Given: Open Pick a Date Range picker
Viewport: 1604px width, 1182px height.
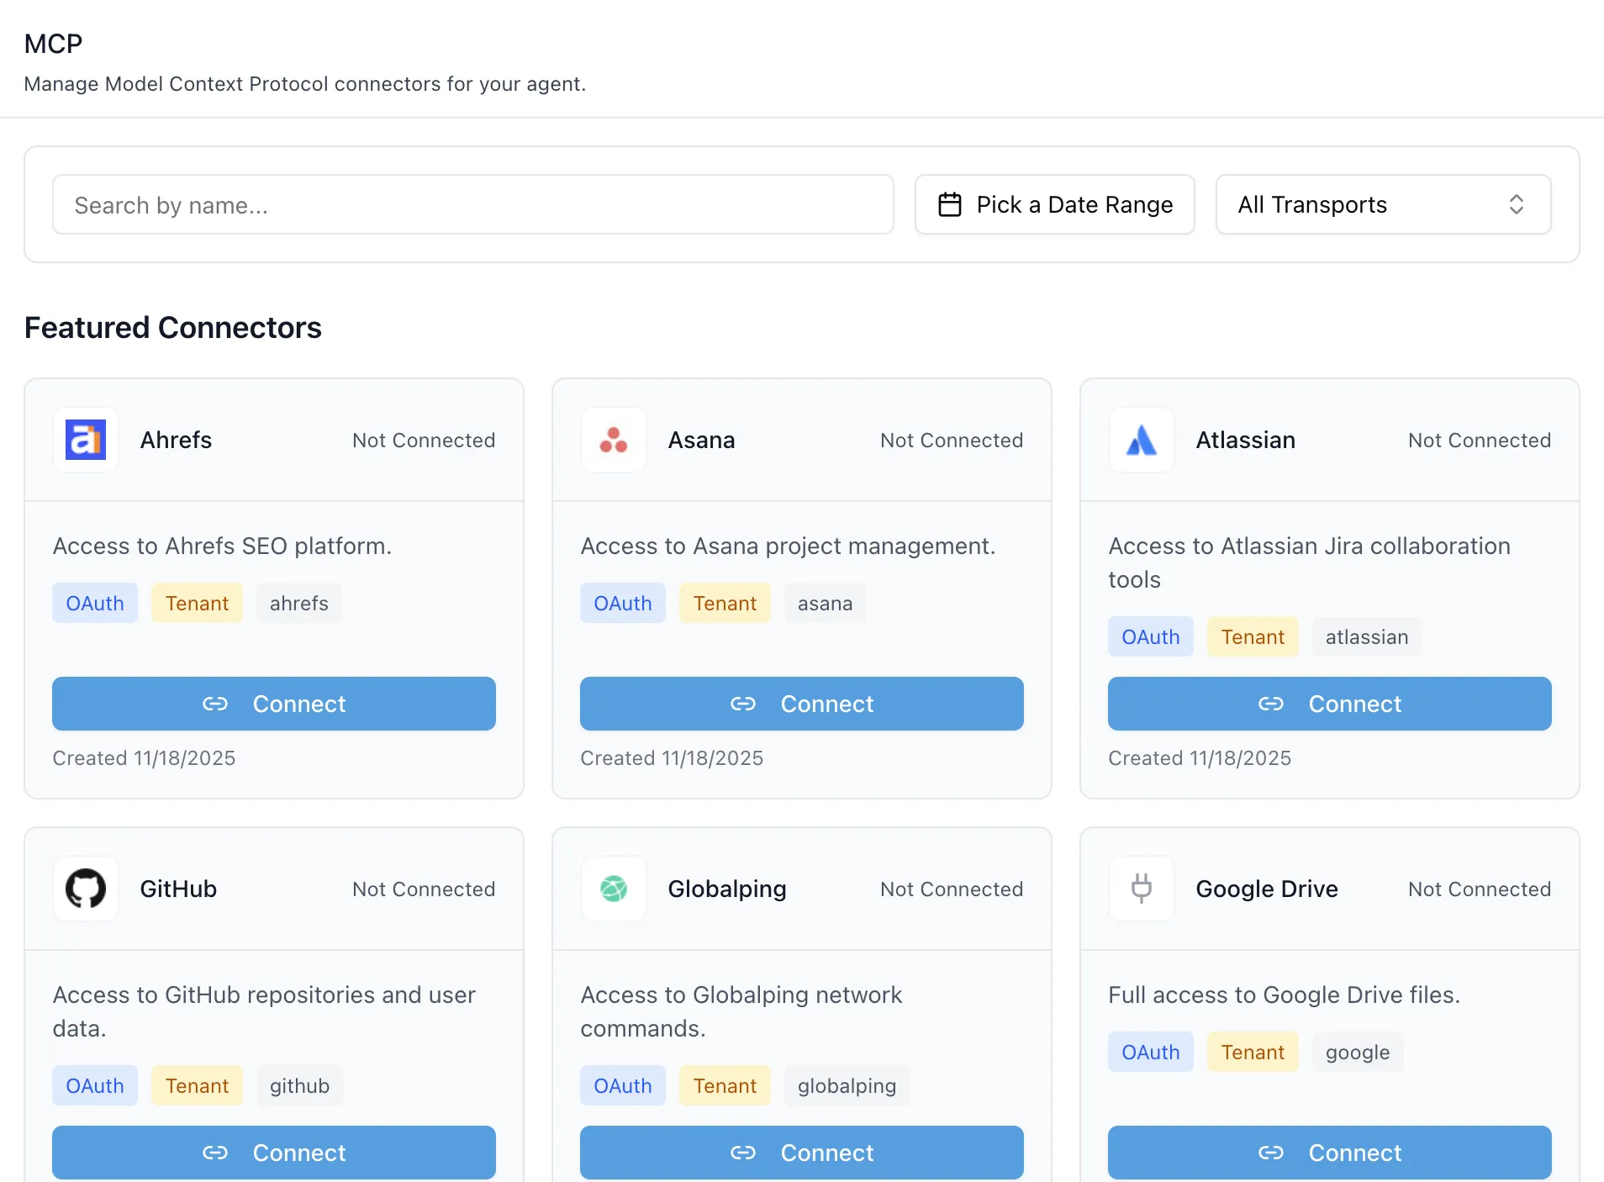Looking at the screenshot, I should click(1055, 204).
